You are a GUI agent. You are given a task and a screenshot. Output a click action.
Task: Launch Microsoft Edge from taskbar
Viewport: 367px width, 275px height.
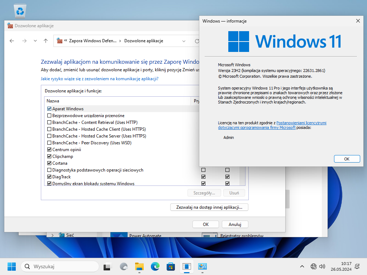(155, 266)
